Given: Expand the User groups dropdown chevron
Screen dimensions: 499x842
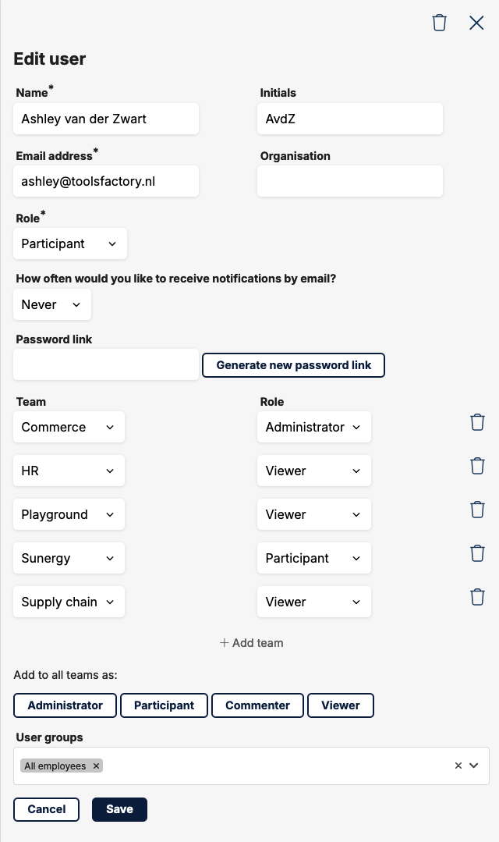Looking at the screenshot, I should pos(474,766).
